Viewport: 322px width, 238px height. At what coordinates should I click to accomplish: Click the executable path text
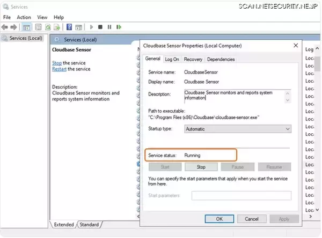point(203,117)
